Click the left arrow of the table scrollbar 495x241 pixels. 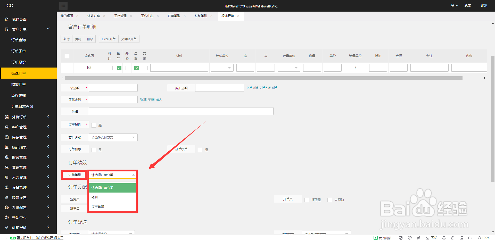[x=63, y=78]
